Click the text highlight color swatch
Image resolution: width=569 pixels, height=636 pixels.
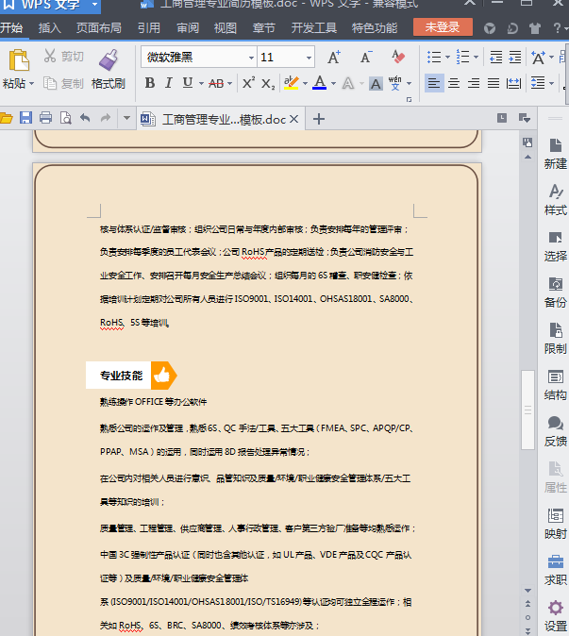click(291, 83)
